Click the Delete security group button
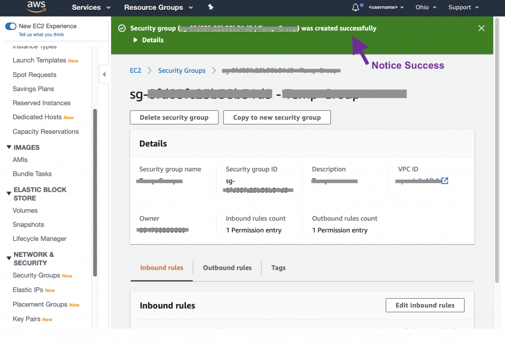 pyautogui.click(x=174, y=118)
